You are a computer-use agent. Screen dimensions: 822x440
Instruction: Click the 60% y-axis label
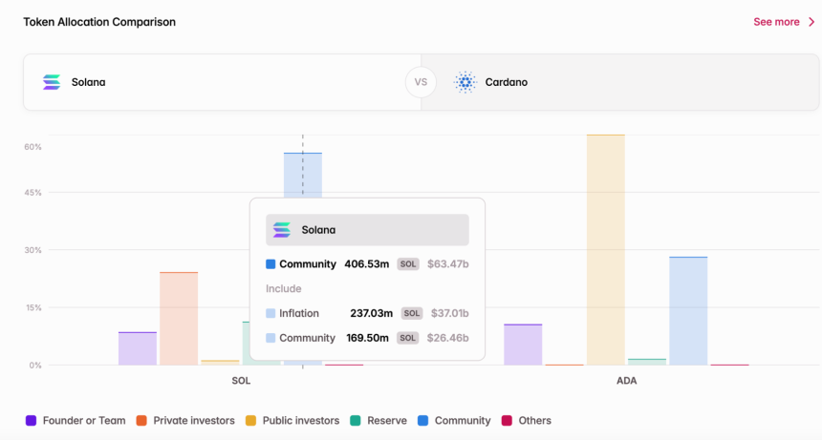pos(32,147)
